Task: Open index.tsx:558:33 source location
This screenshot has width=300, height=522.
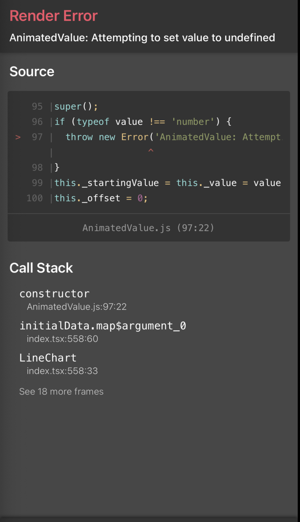Action: tap(62, 371)
